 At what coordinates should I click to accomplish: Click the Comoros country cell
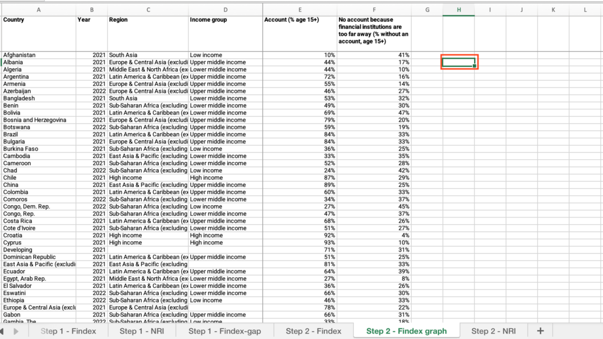tap(38, 199)
